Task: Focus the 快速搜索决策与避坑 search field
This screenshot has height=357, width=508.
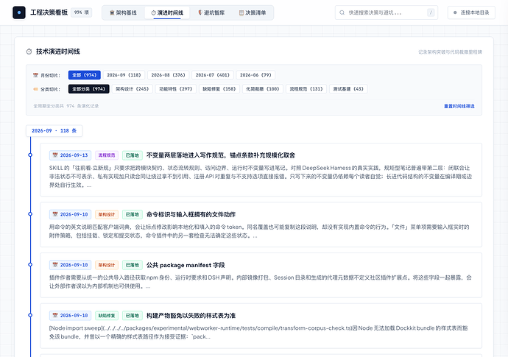Action: [x=387, y=13]
